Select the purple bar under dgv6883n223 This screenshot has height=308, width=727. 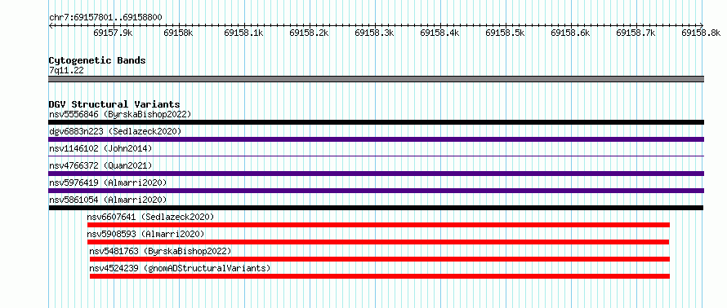click(377, 139)
